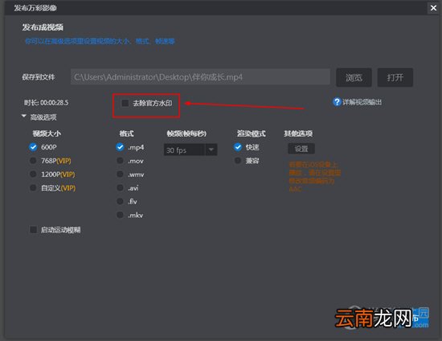Pick the .avi format

[120, 187]
